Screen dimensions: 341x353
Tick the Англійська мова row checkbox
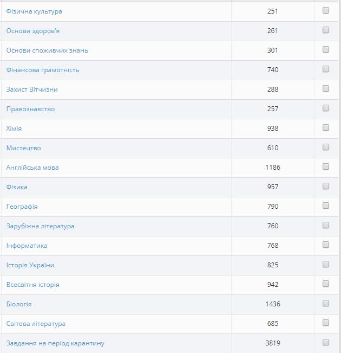click(x=326, y=166)
